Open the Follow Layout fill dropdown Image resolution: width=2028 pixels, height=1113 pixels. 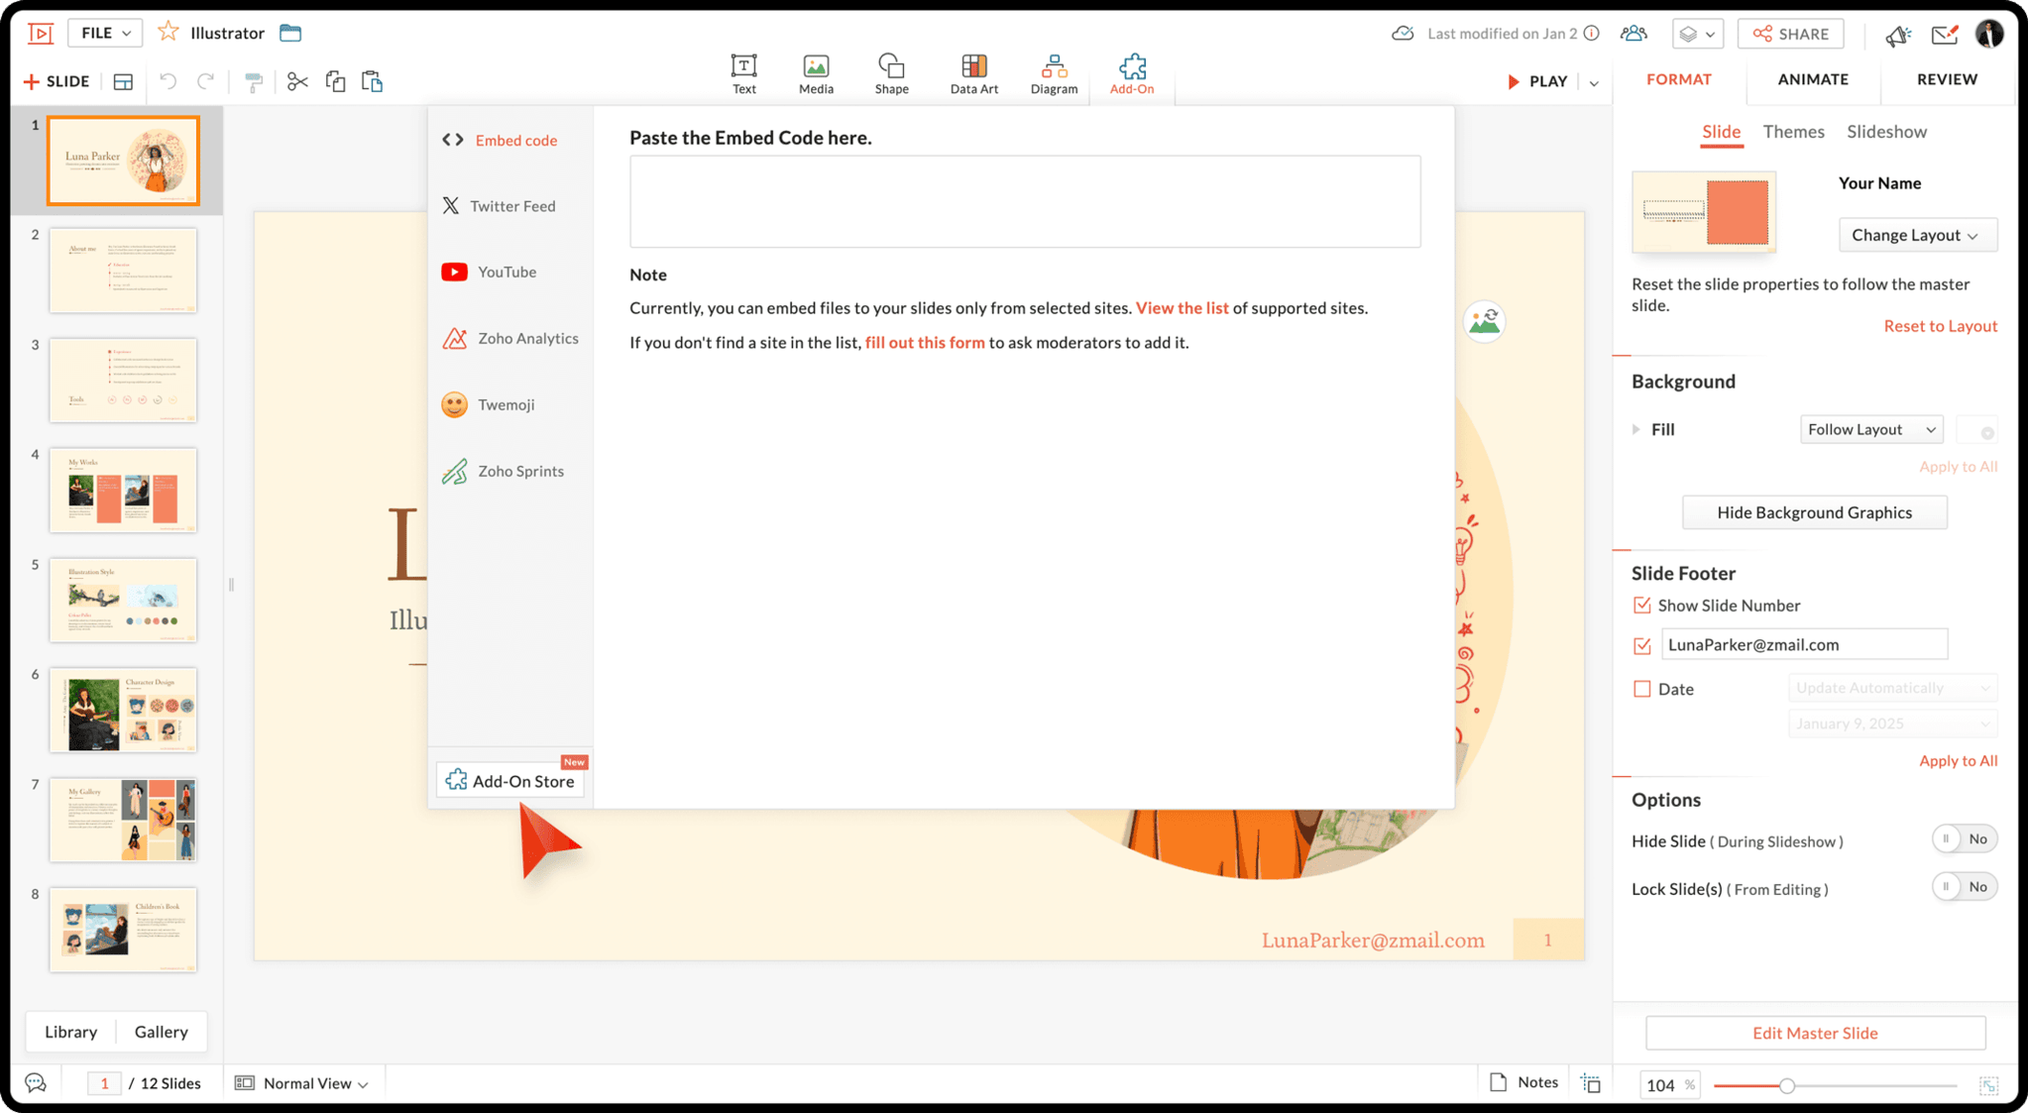[x=1870, y=429]
